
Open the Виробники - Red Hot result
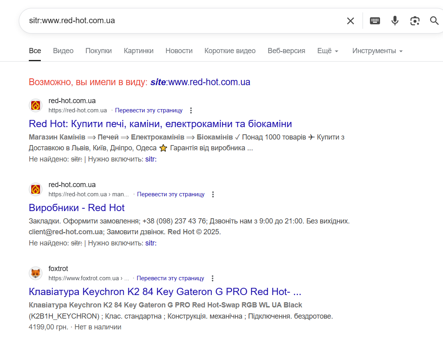point(76,208)
